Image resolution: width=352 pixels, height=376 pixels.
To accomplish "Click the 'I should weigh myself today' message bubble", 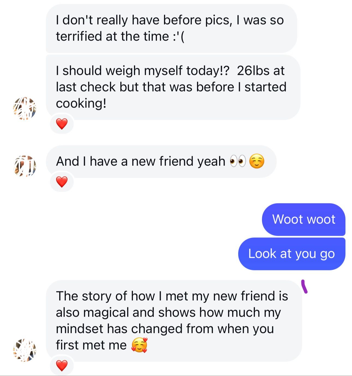I will pyautogui.click(x=172, y=87).
